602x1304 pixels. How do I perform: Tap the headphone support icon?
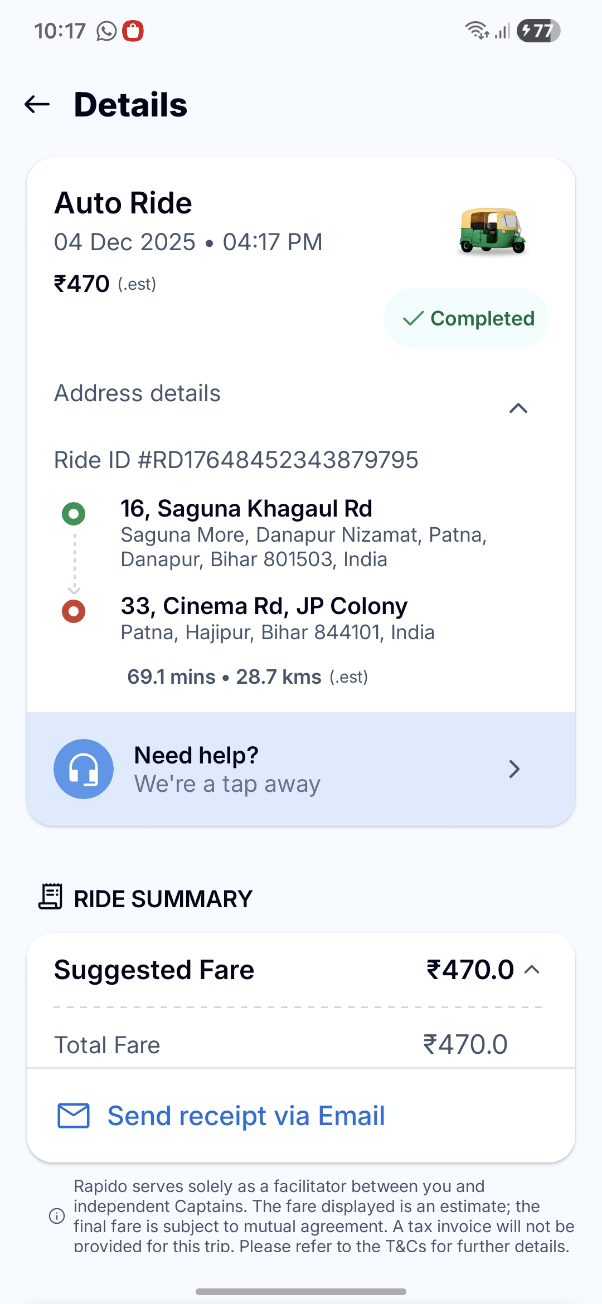click(x=84, y=769)
